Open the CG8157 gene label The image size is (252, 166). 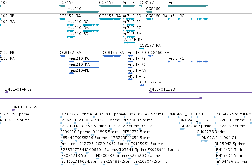coord(147,3)
